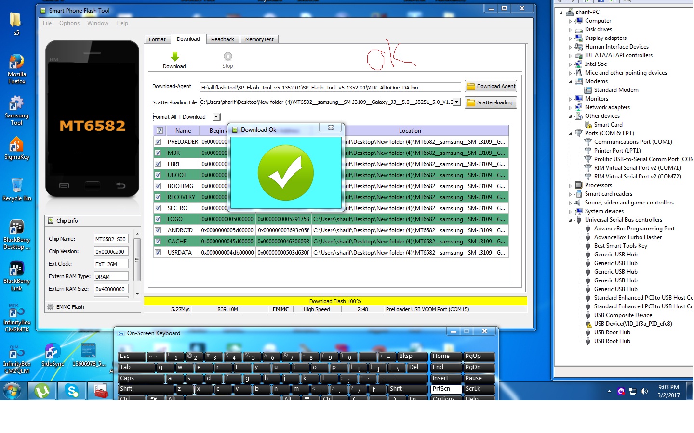This screenshot has height=433, width=694.
Task: Click the Esc key on On-Screen Keyboard
Action: (x=132, y=357)
